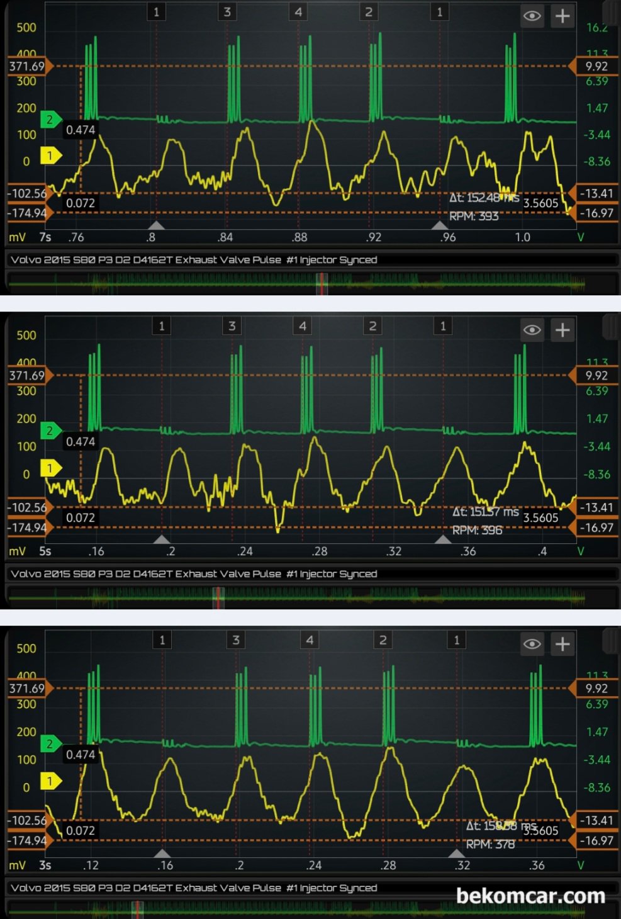Click the -102.56 cursor handle in bottom chart
This screenshot has height=919, width=621.
[x=28, y=820]
